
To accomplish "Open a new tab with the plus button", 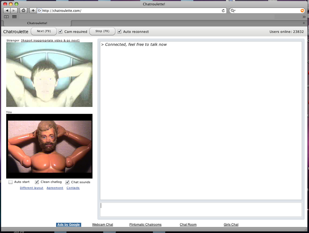I will [x=304, y=23].
